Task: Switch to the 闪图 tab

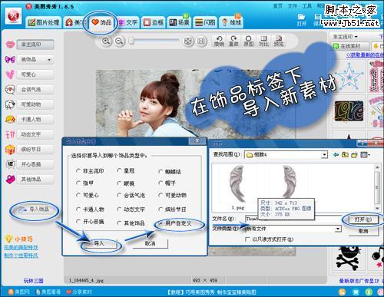Action: tap(205, 22)
